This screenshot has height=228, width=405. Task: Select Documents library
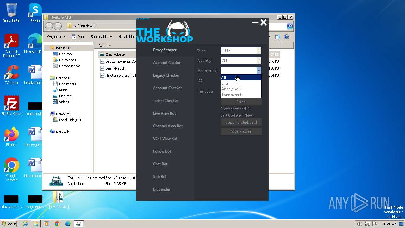tap(67, 84)
